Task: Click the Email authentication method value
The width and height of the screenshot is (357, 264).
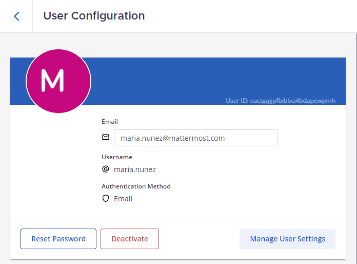Action: coord(123,199)
